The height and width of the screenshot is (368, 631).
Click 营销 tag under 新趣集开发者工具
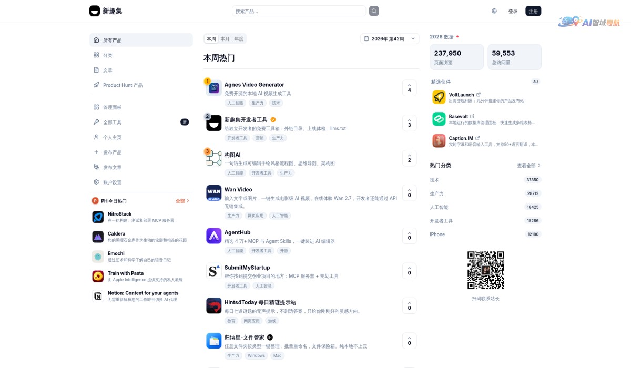pos(259,138)
